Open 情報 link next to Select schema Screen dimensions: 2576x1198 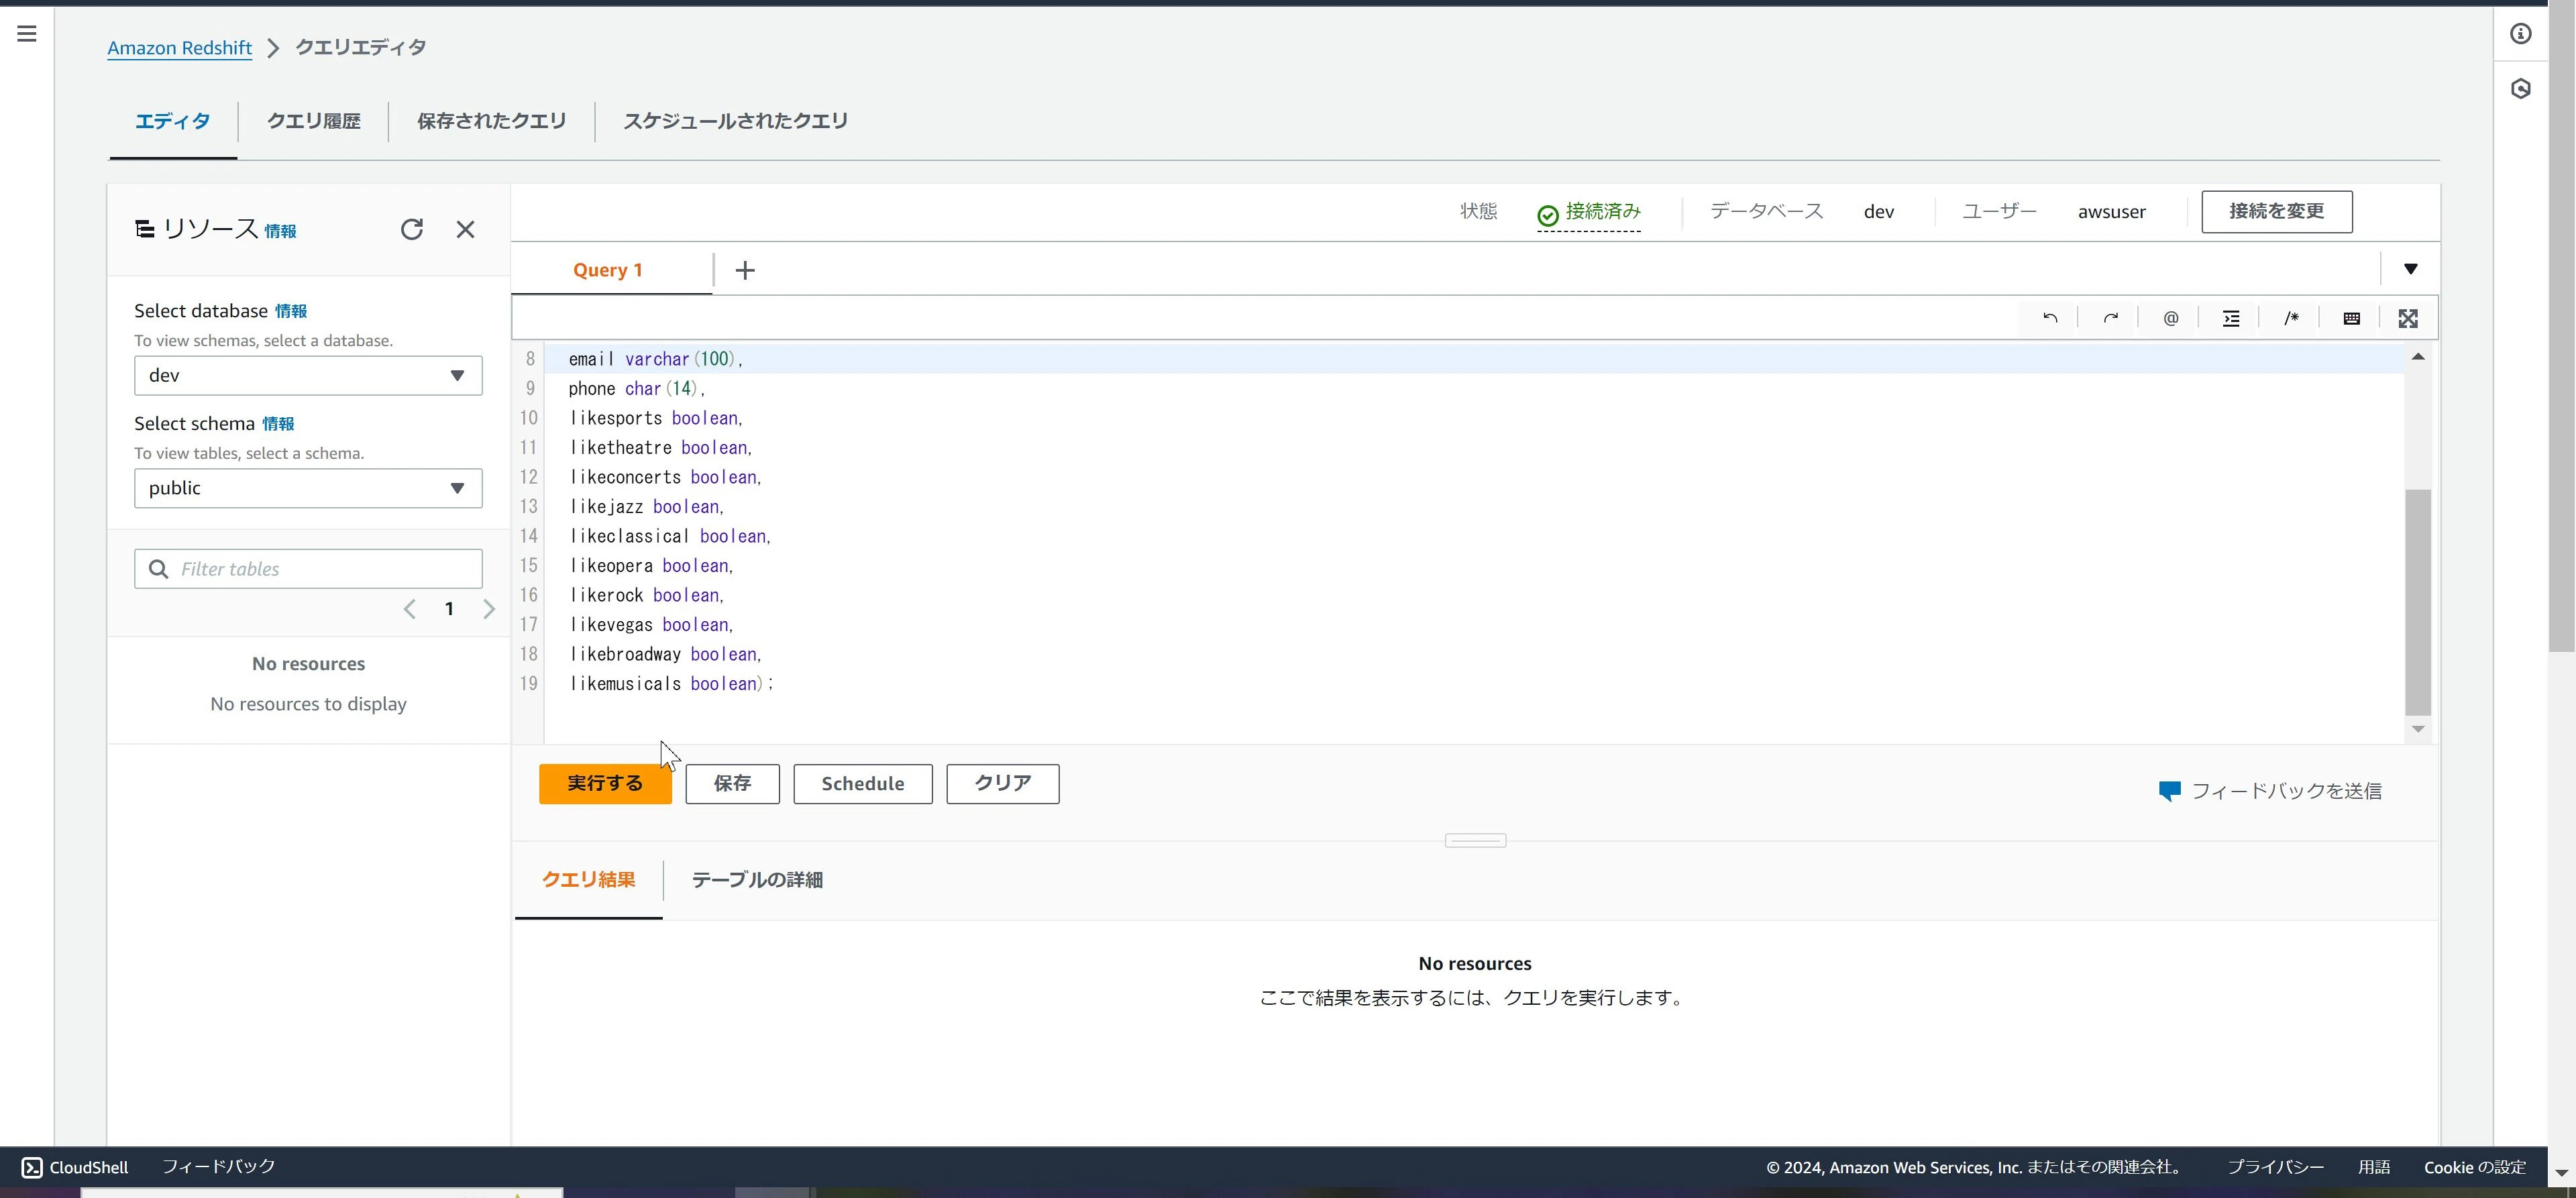click(278, 424)
